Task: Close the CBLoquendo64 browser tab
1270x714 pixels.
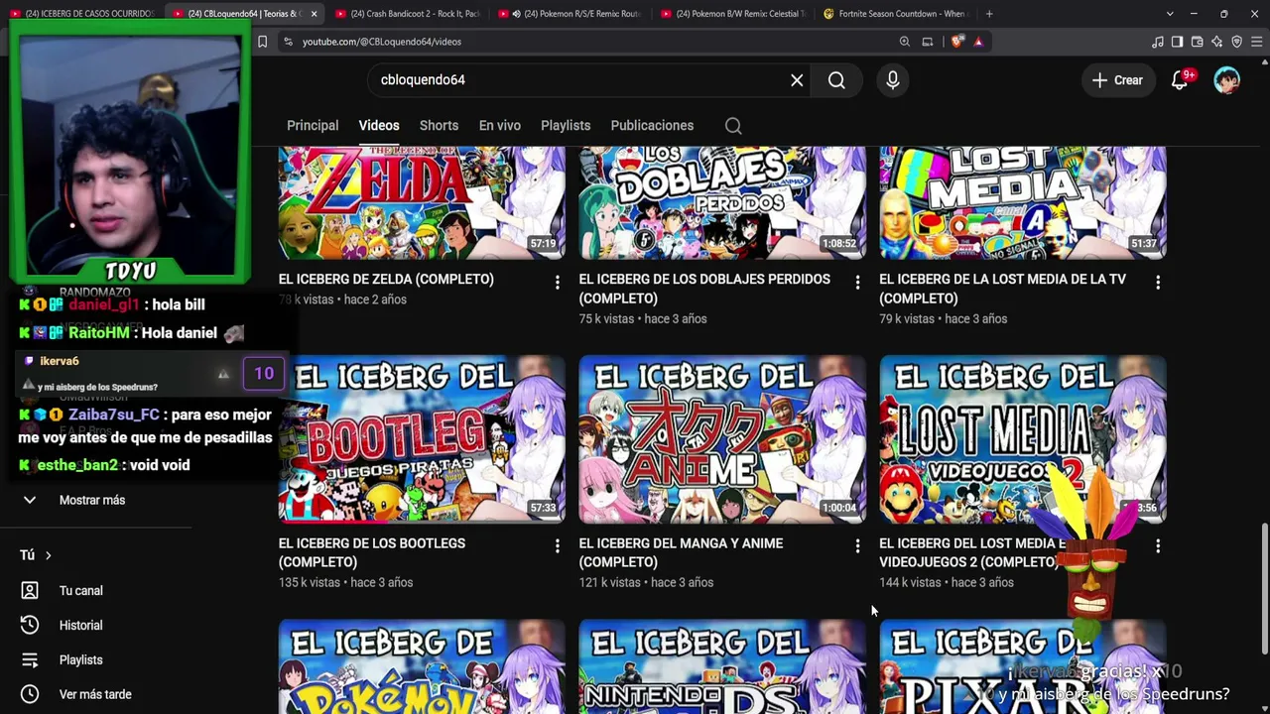Action: (x=314, y=14)
